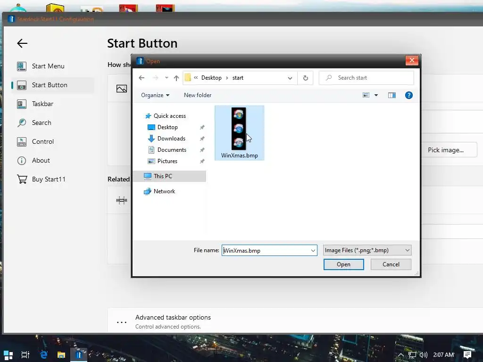The image size is (483, 362).
Task: Click the Search magnifier sidebar icon
Action: [x=22, y=123]
